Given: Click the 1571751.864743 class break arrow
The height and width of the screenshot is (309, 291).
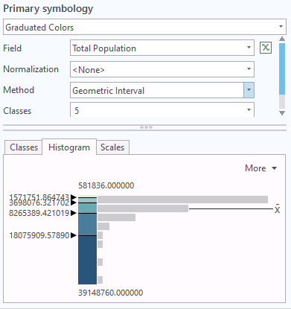Looking at the screenshot, I should [x=74, y=197].
